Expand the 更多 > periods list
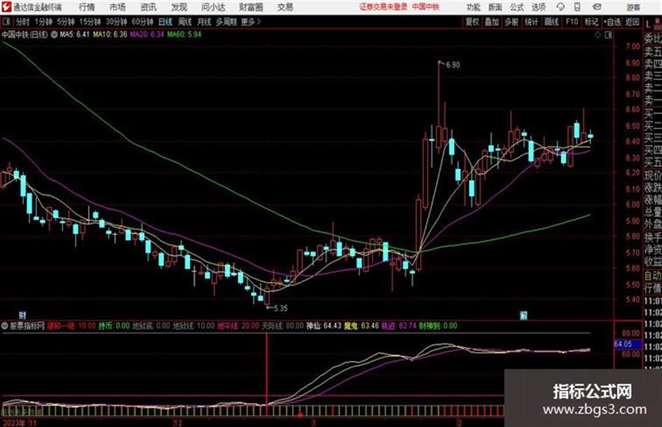 [x=251, y=22]
